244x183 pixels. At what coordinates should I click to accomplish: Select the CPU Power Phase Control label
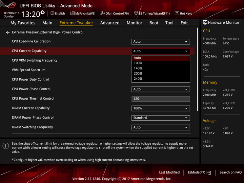coord(31,89)
